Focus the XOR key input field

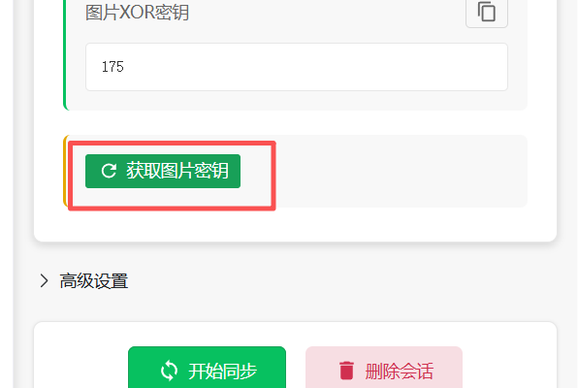[x=297, y=67]
